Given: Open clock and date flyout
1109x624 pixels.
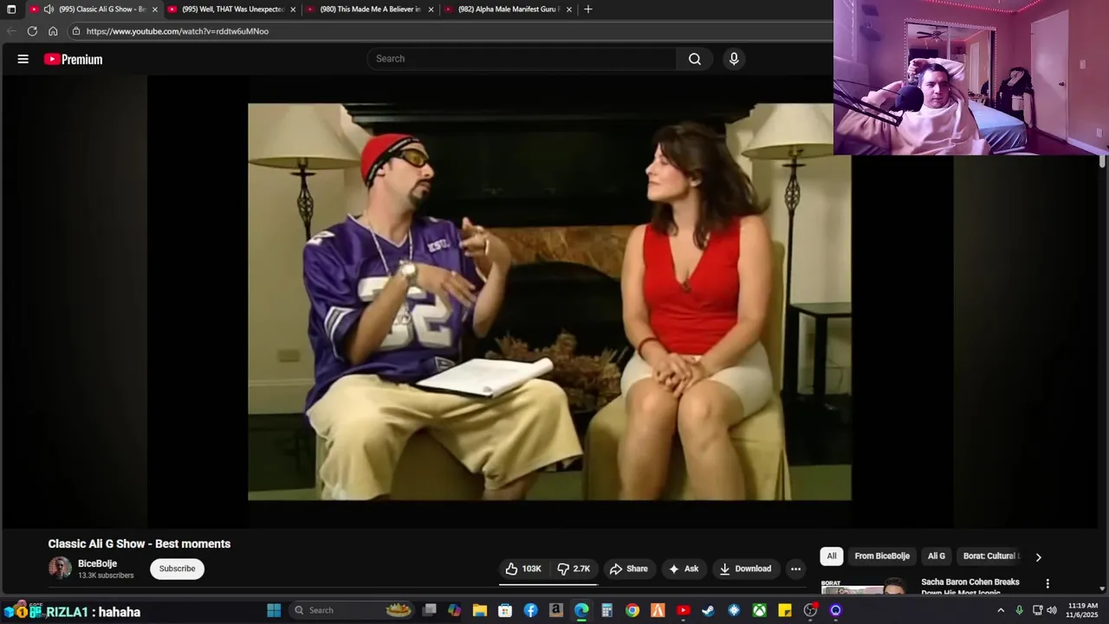Looking at the screenshot, I should tap(1082, 610).
